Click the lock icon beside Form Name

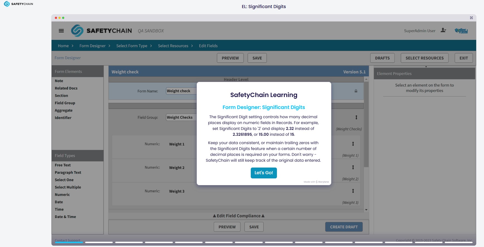point(356,91)
